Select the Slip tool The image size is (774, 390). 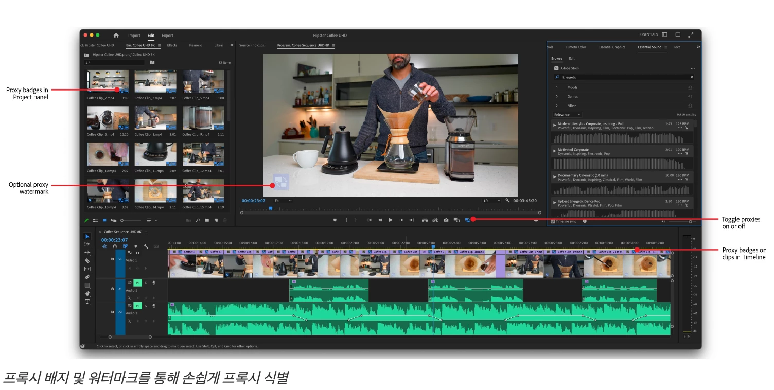click(87, 269)
